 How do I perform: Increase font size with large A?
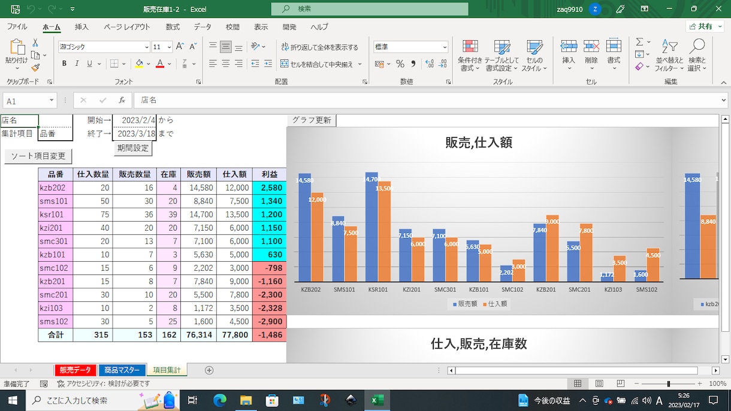(181, 47)
